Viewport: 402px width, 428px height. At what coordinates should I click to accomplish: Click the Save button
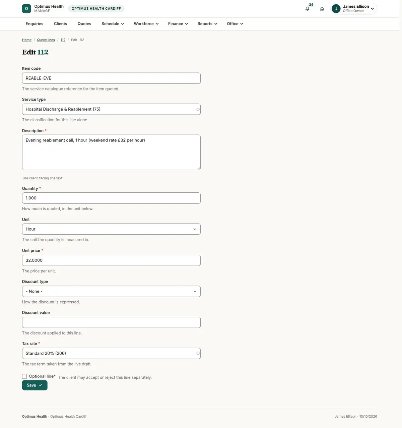35,385
